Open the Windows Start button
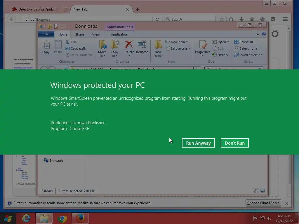299x224 pixels. [8, 218]
